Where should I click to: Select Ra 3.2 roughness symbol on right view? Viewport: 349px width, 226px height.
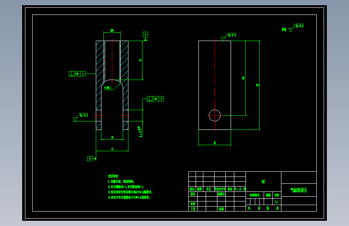(229, 37)
